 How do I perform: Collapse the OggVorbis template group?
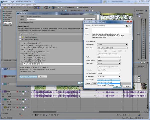(20, 54)
